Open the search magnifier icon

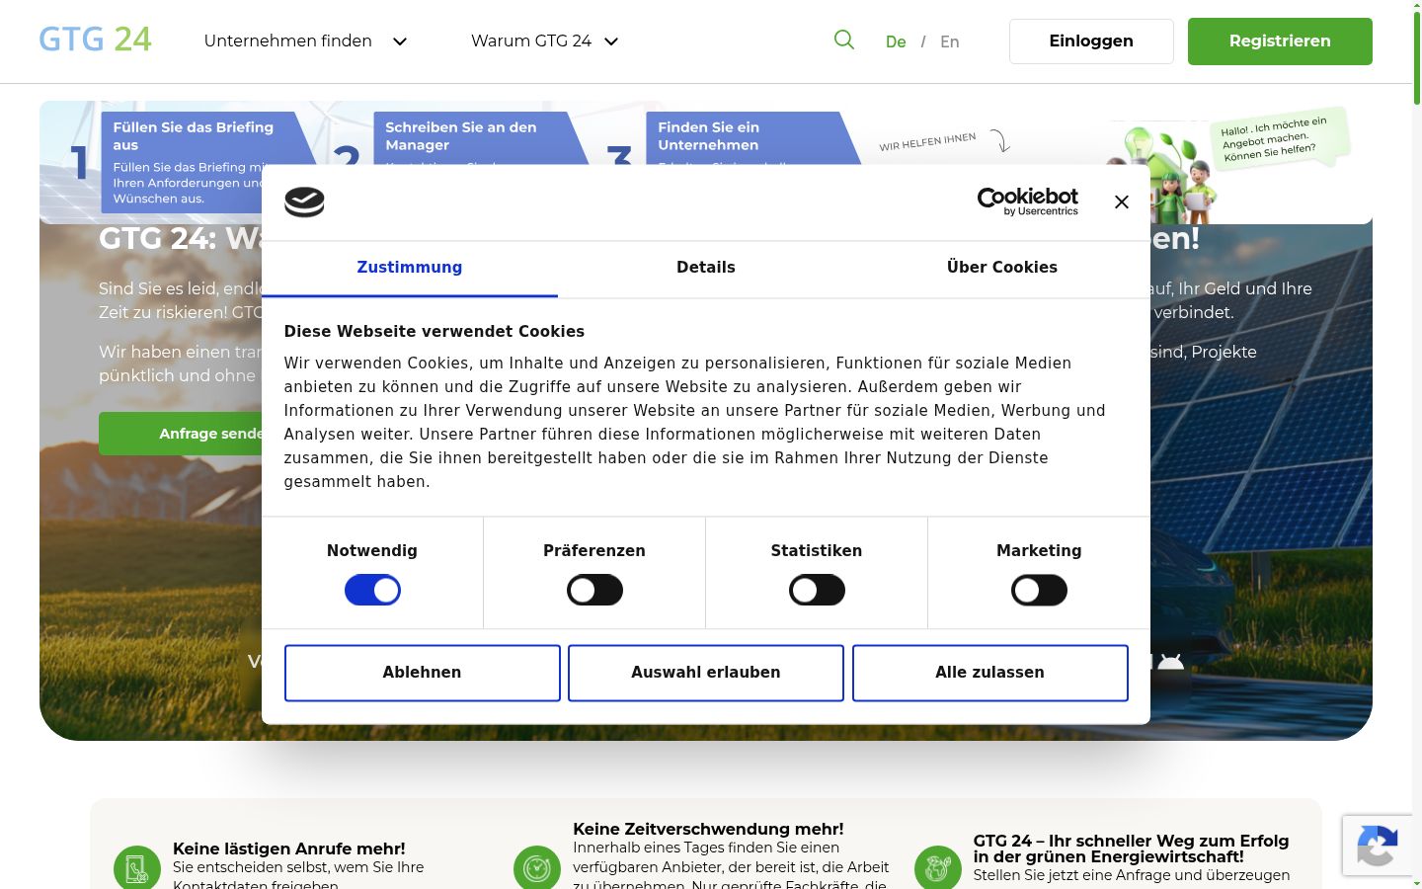tap(844, 40)
